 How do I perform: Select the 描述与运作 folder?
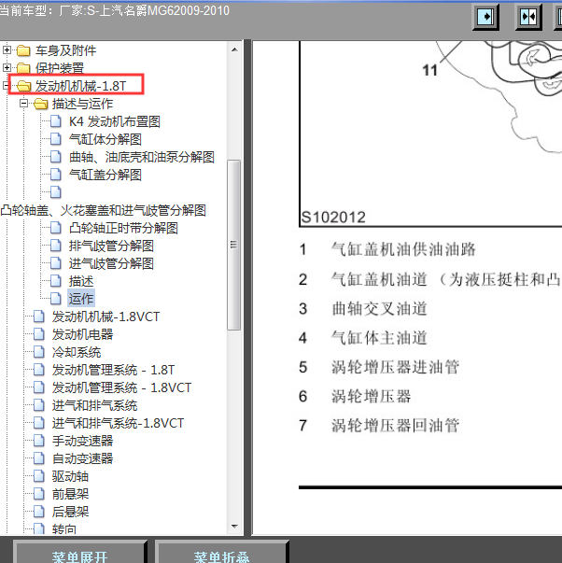(82, 104)
